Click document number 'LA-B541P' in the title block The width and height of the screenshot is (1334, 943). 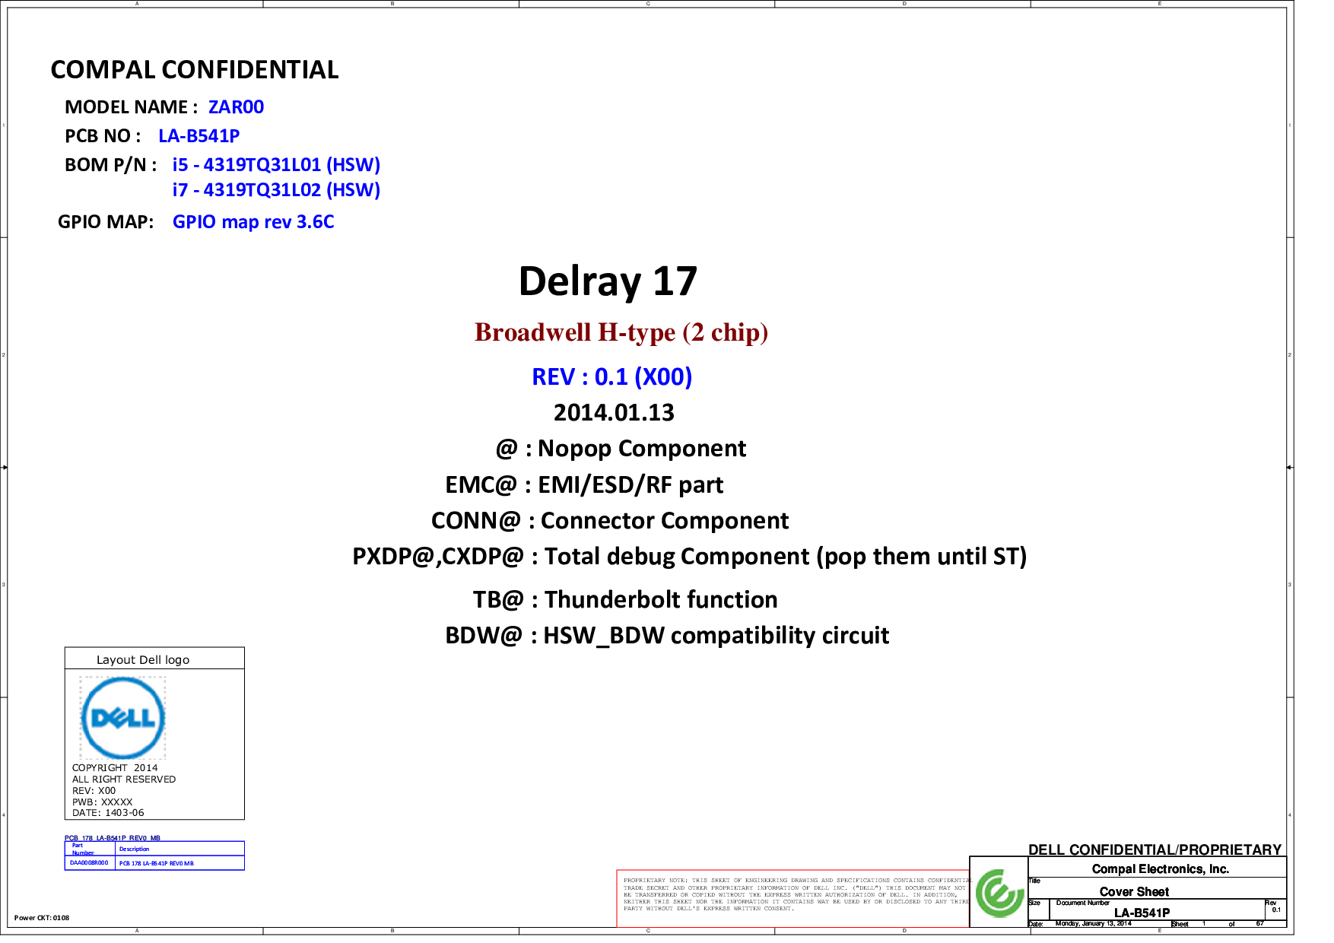pyautogui.click(x=1142, y=913)
